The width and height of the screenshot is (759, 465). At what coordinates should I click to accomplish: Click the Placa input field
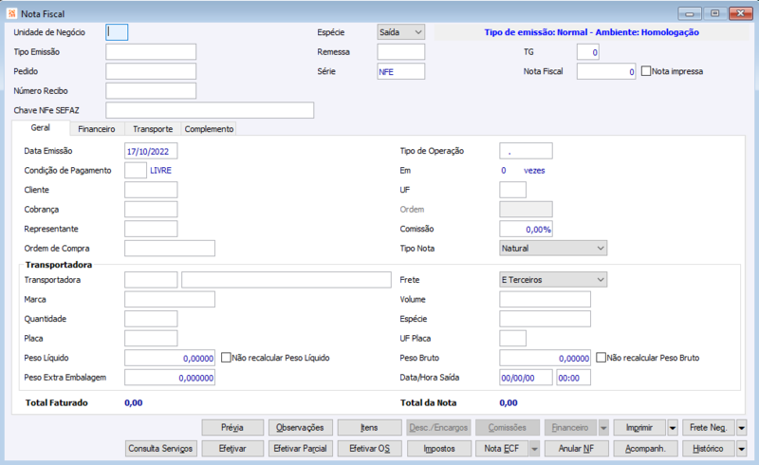pos(151,338)
